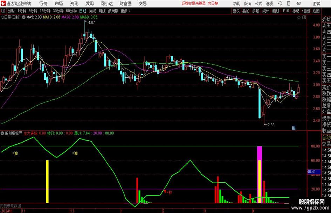Switch to 分时 time-sharing chart

[x=12, y=11]
